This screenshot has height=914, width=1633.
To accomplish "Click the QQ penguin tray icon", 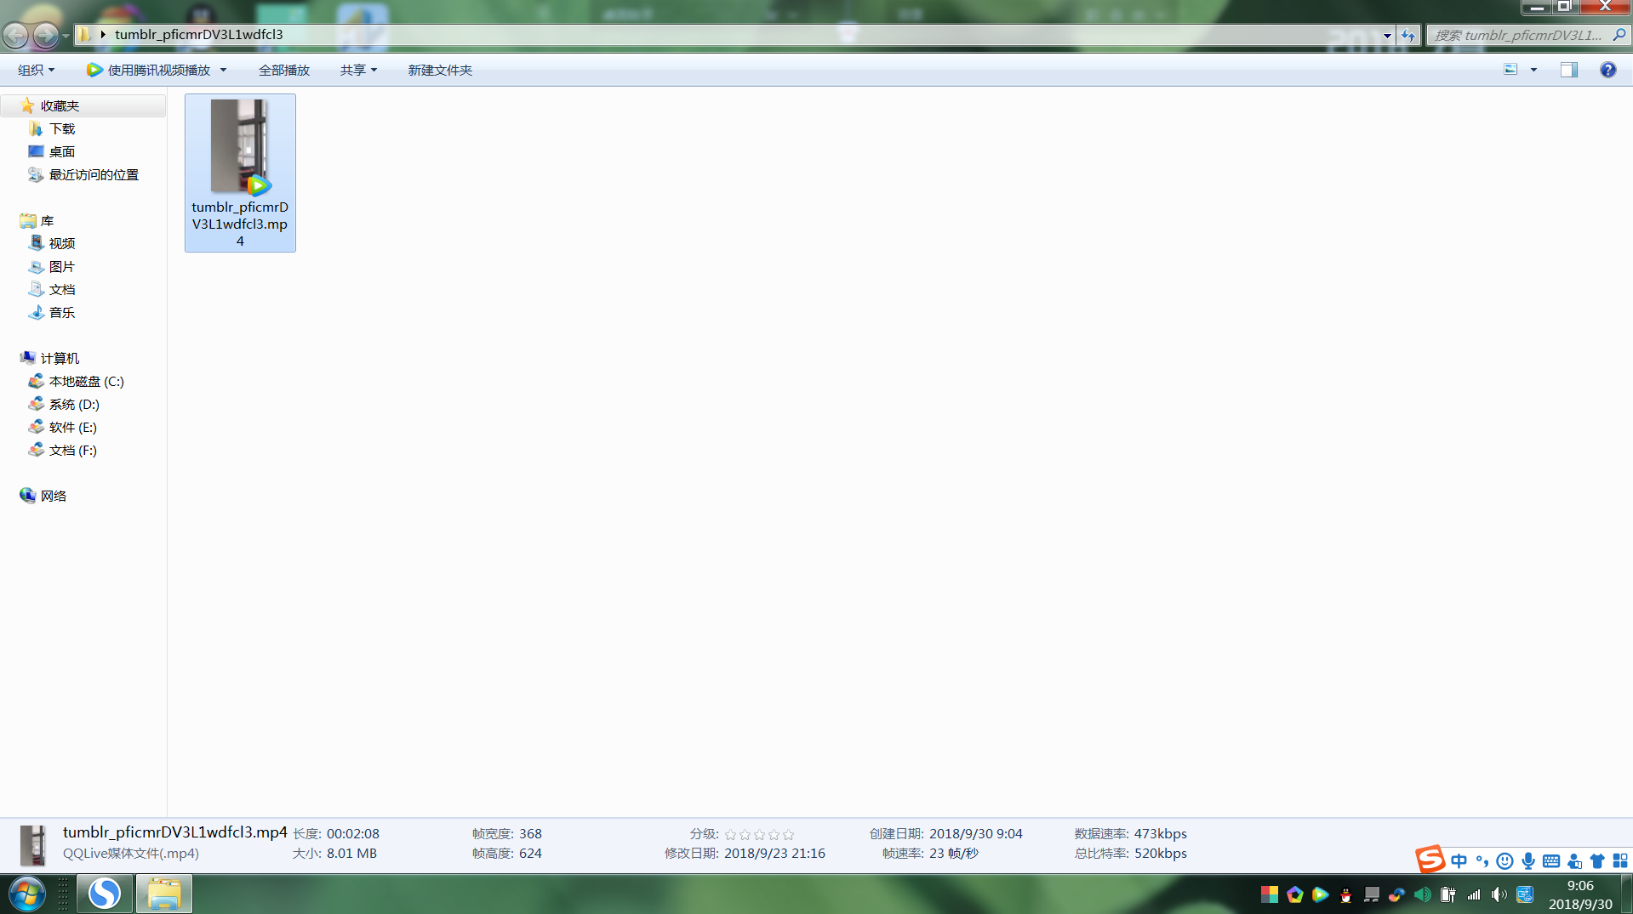I will click(x=1345, y=894).
